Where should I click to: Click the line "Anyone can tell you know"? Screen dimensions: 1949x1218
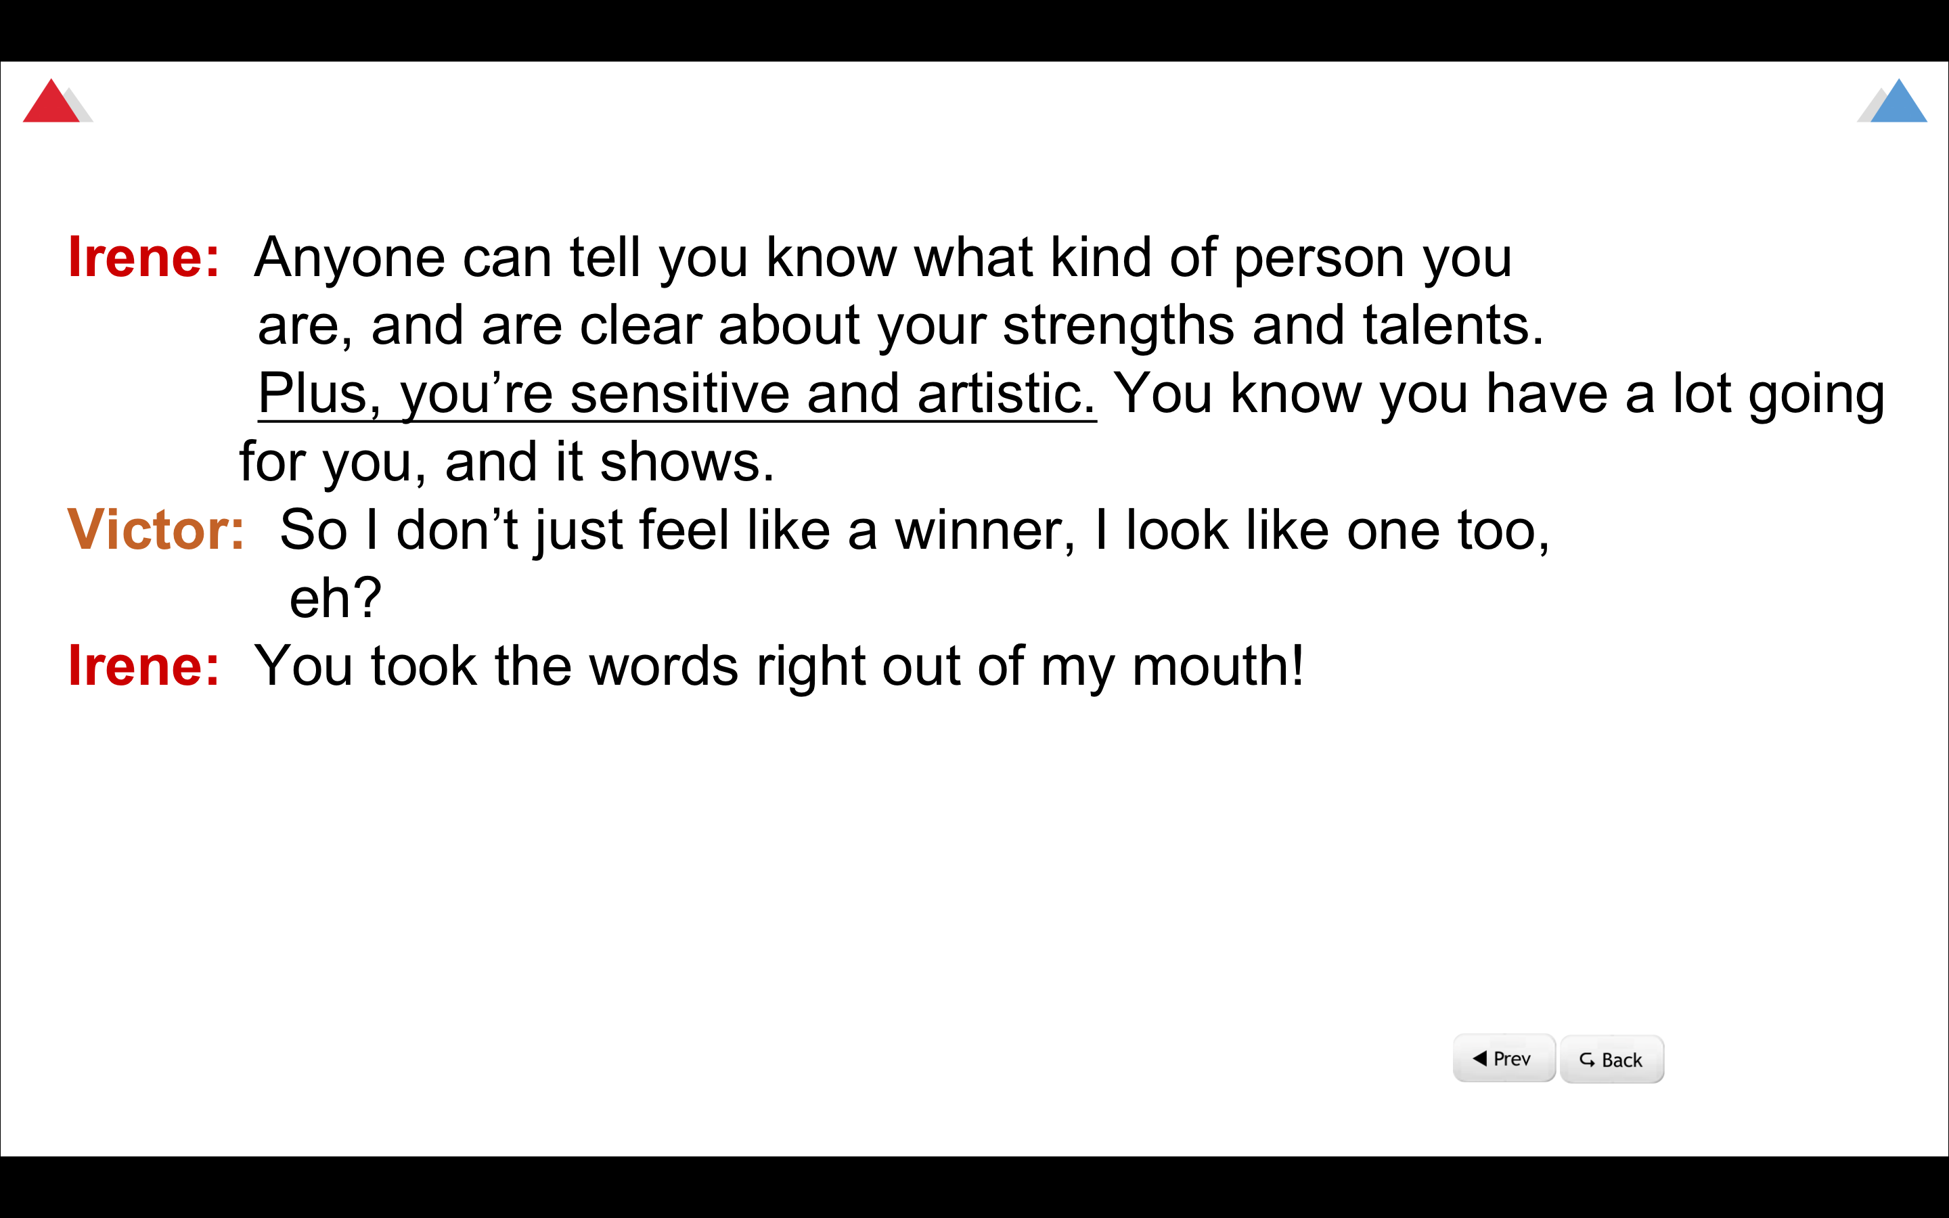(x=882, y=258)
